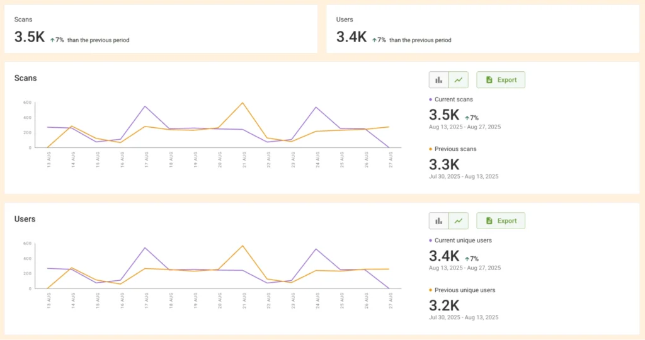The width and height of the screenshot is (645, 340).
Task: Click the Previous scans legend label
Action: click(455, 149)
